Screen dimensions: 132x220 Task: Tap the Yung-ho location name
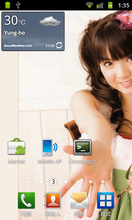coord(15,33)
